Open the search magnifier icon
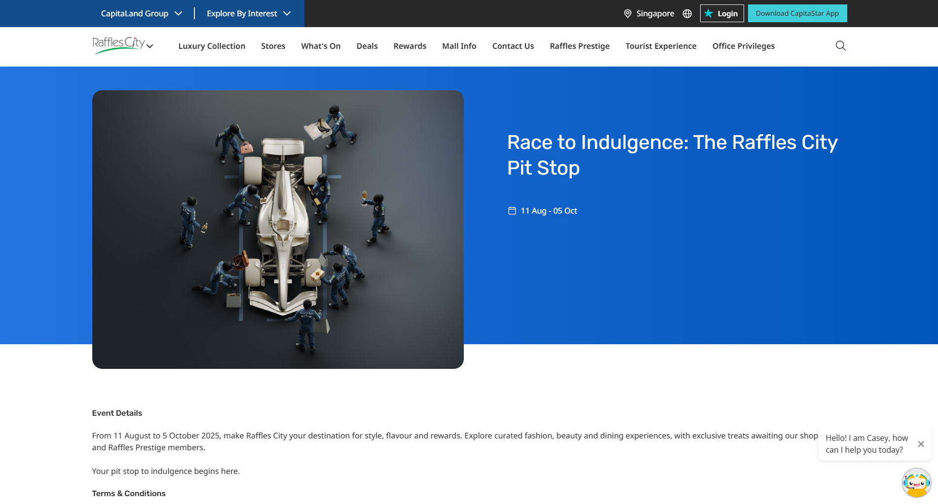The height and width of the screenshot is (504, 938). click(x=840, y=46)
